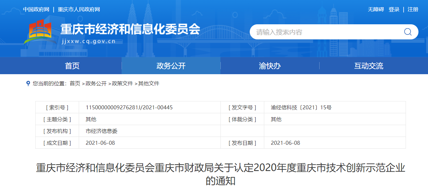The height and width of the screenshot is (193, 428).
Task: Click the Chongqing commission logo emblem
Action: point(39,32)
